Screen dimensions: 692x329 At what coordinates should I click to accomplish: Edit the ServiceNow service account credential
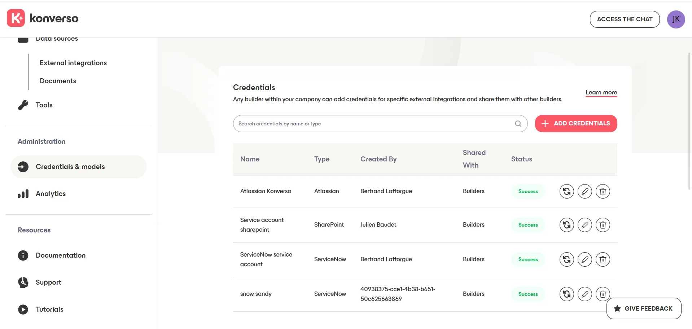tap(584, 259)
